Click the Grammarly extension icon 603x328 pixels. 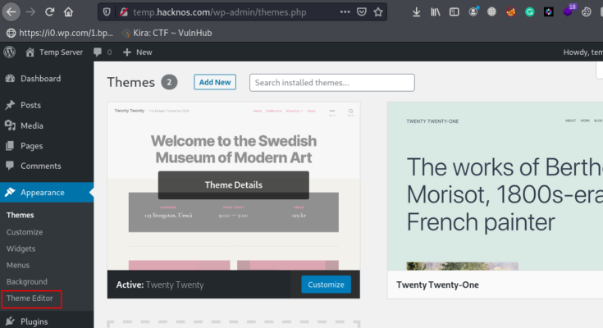coord(530,12)
